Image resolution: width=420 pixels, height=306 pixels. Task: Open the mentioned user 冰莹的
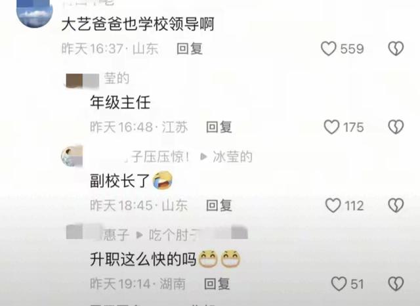click(232, 157)
